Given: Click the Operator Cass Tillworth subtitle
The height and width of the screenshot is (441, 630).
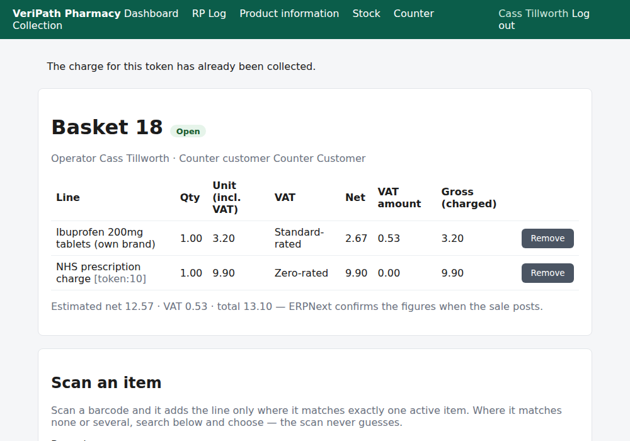Looking at the screenshot, I should point(209,158).
